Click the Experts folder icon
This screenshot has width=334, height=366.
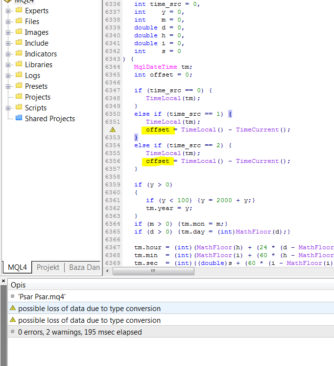point(19,10)
